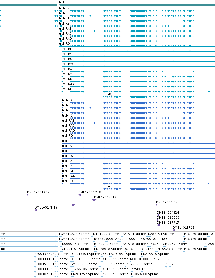Viewport: 215px width, 278px height.
Task: Select the 415766 feature label
Action: [172, 264]
